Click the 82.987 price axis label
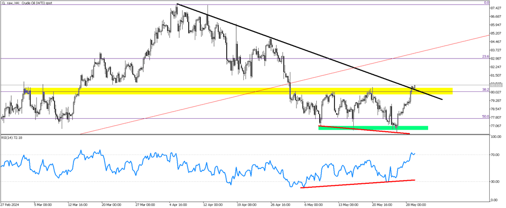The width and height of the screenshot is (506, 208). 496,59
